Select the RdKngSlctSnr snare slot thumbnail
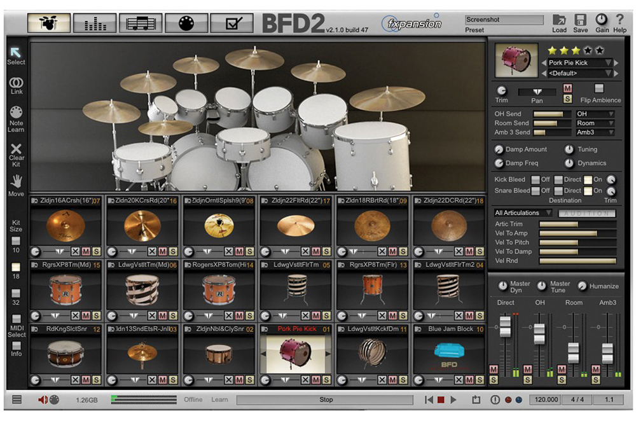Viewport: 636px width, 423px height. pos(66,354)
